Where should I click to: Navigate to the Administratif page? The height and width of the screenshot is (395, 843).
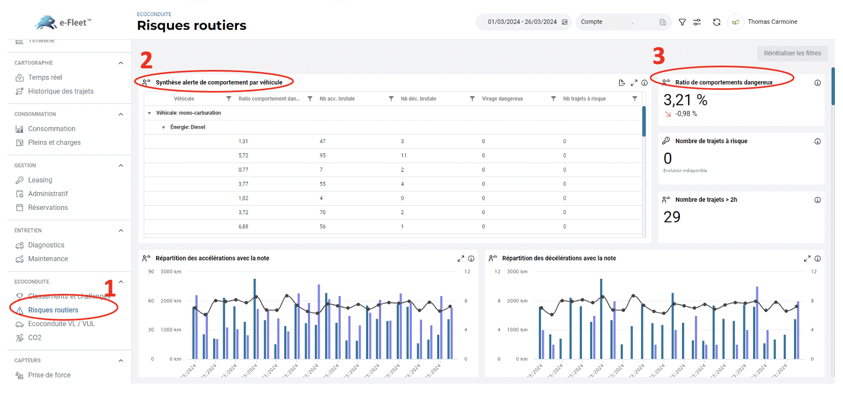pos(48,194)
